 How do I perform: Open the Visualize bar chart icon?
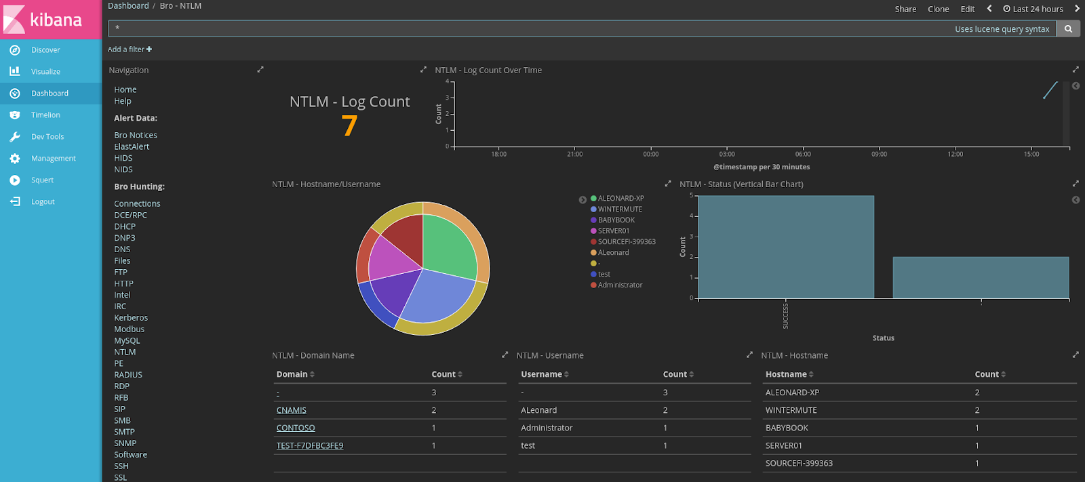click(15, 71)
